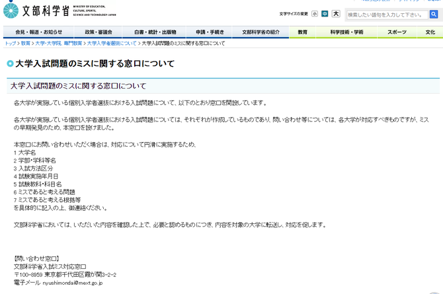Open the 会見・報道・お知らせ menu
This screenshot has width=443, height=294.
coord(38,32)
